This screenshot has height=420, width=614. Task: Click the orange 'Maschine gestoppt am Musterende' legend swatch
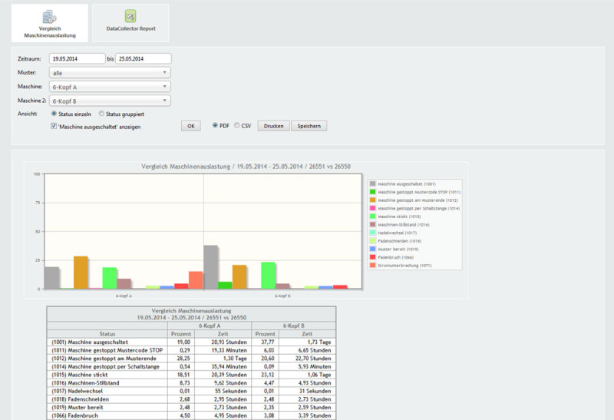tap(373, 200)
